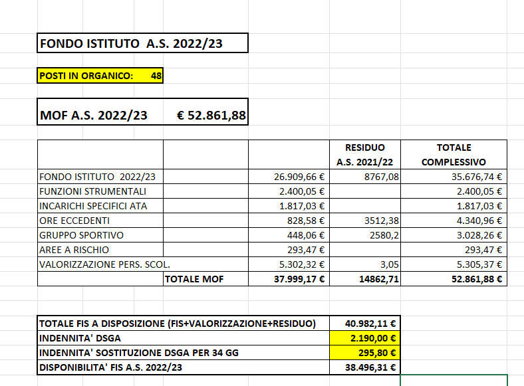Screen dimensions: 524x386
Task: Click the 37.999,17 € sum cell
Action: pyautogui.click(x=289, y=279)
